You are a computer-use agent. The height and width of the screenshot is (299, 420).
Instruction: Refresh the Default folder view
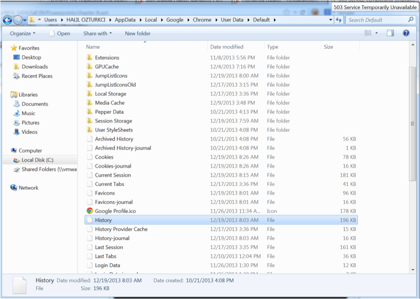point(339,20)
